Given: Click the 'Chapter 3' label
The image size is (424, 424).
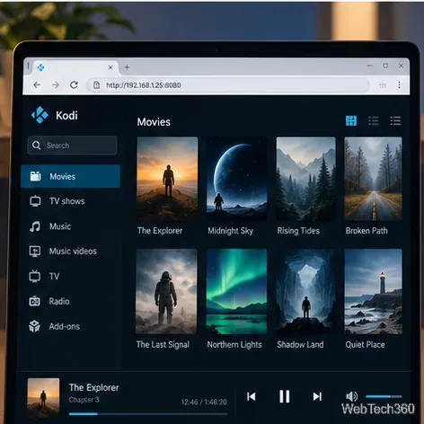Looking at the screenshot, I should click(x=84, y=400).
